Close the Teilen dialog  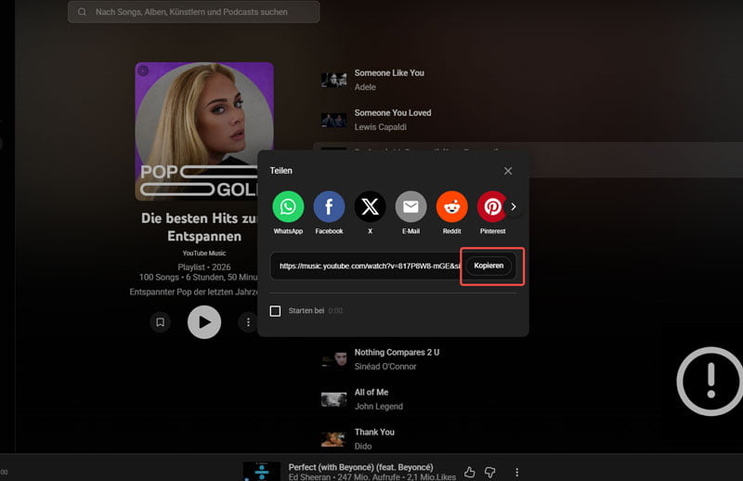tap(508, 171)
